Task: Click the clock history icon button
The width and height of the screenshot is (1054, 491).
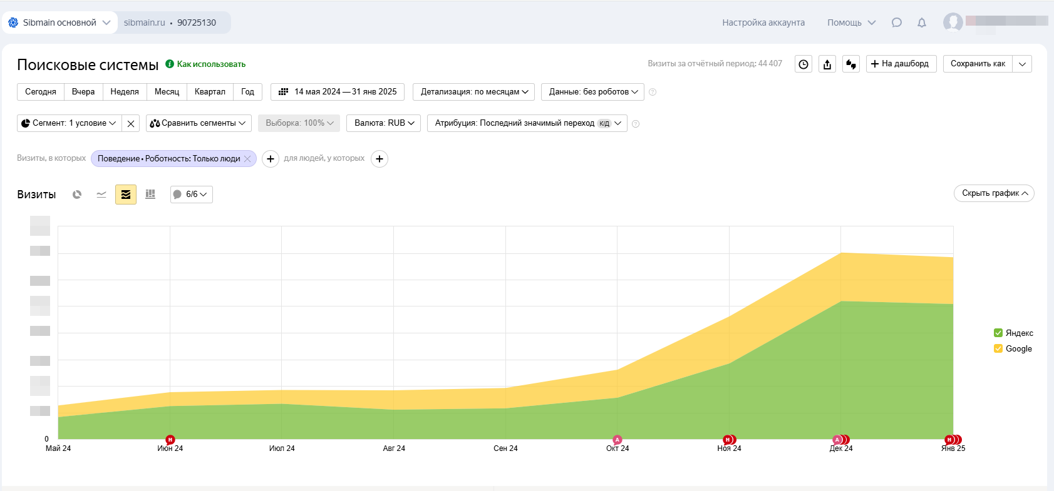Action: click(x=803, y=64)
